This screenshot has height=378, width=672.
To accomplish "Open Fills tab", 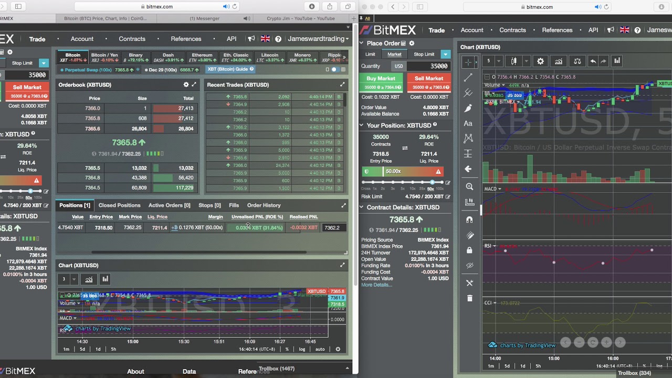I will pyautogui.click(x=234, y=205).
